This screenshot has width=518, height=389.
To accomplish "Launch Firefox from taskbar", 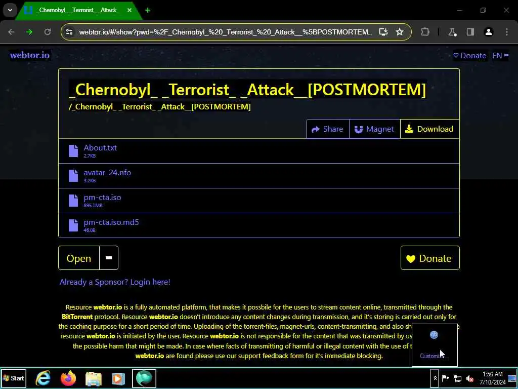I will pyautogui.click(x=68, y=378).
